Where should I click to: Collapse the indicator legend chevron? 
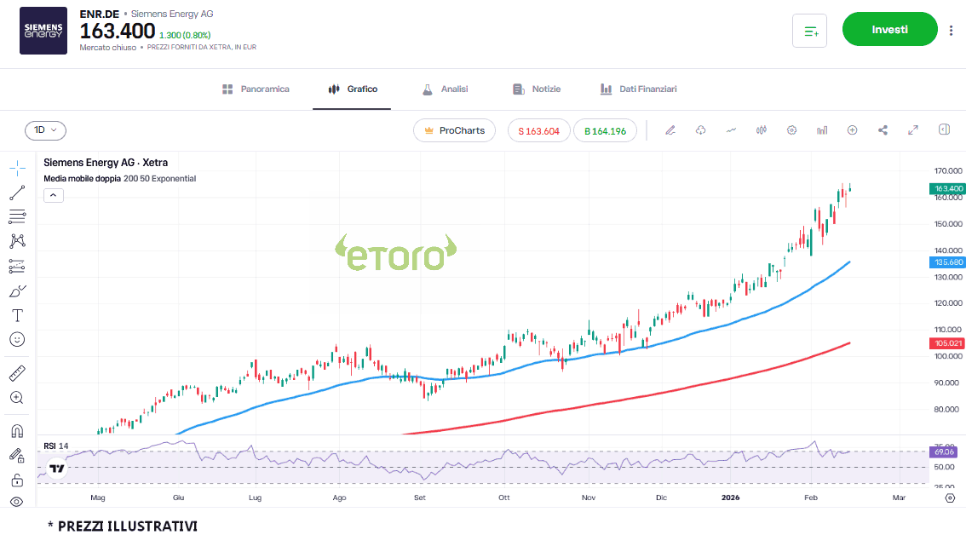tap(53, 195)
